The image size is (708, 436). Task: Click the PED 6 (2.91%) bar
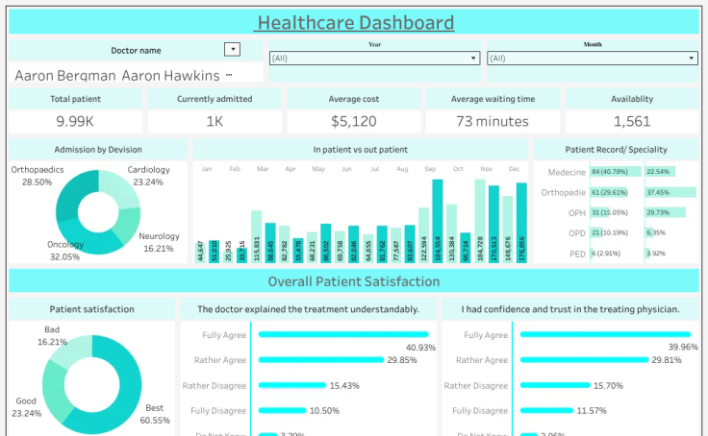(592, 253)
